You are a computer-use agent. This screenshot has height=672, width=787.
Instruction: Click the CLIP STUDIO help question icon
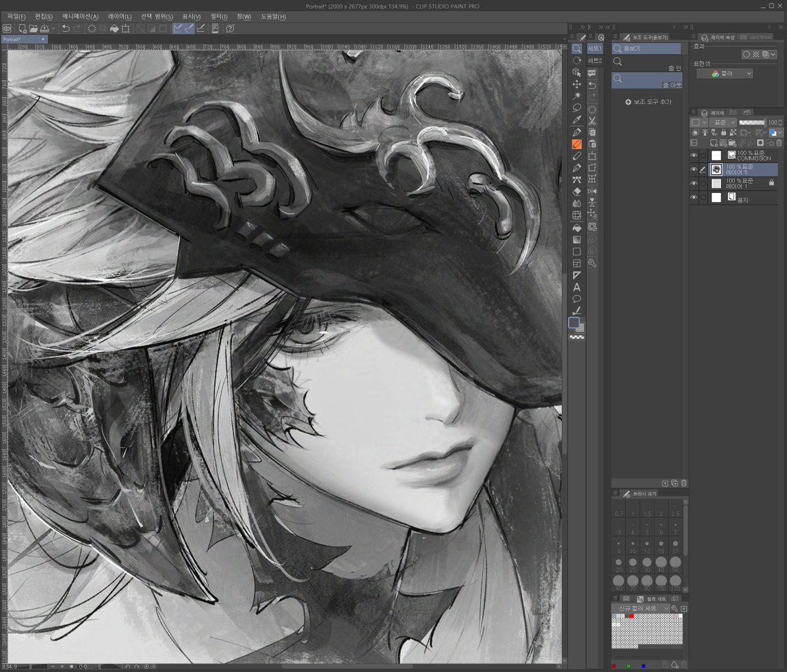click(x=230, y=28)
